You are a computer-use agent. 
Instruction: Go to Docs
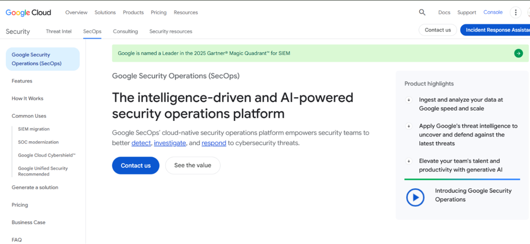(x=444, y=12)
